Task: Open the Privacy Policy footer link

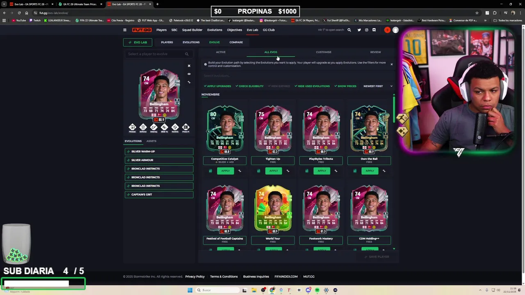Action: 195,277
